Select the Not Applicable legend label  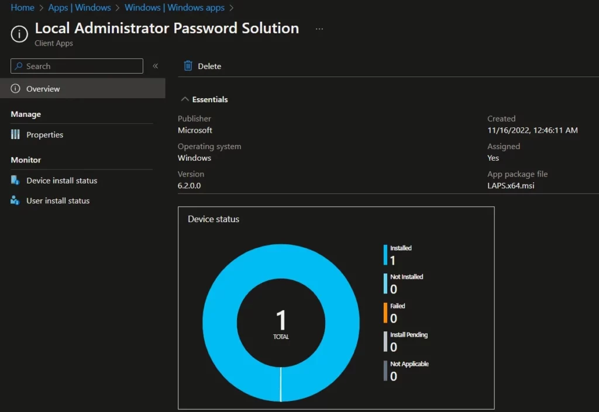click(409, 364)
